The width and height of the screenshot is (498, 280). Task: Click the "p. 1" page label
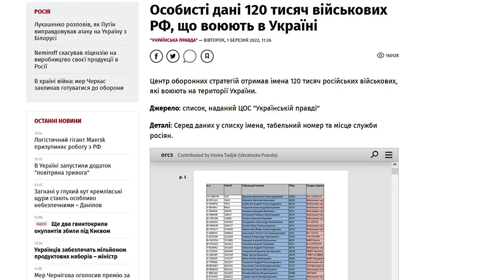pyautogui.click(x=182, y=177)
